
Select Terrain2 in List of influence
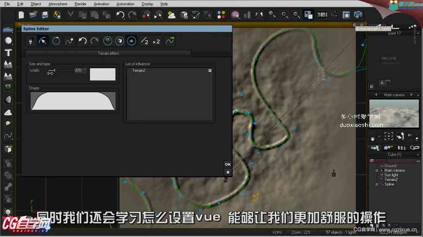click(x=139, y=70)
